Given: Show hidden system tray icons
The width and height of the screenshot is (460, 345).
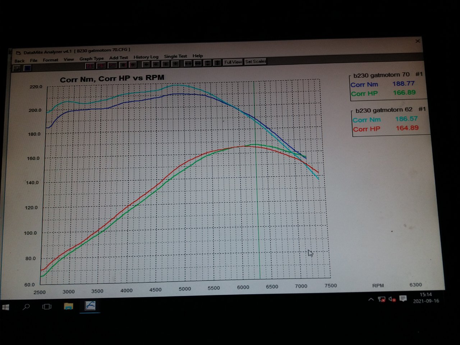Looking at the screenshot, I should tap(371, 299).
